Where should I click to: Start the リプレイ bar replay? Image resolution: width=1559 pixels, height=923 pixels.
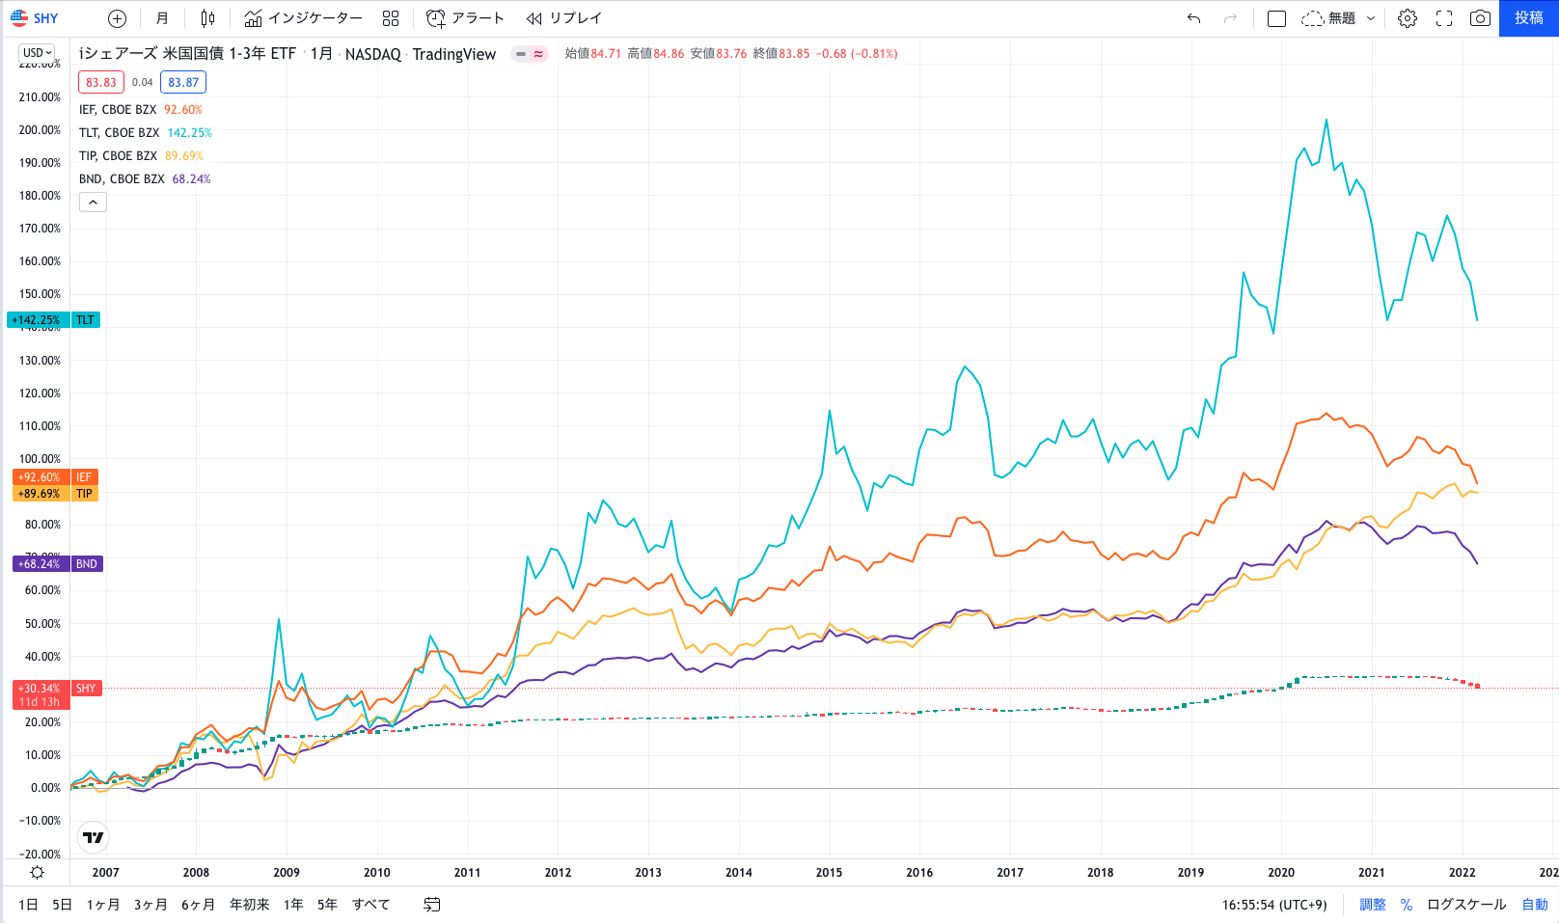[564, 18]
